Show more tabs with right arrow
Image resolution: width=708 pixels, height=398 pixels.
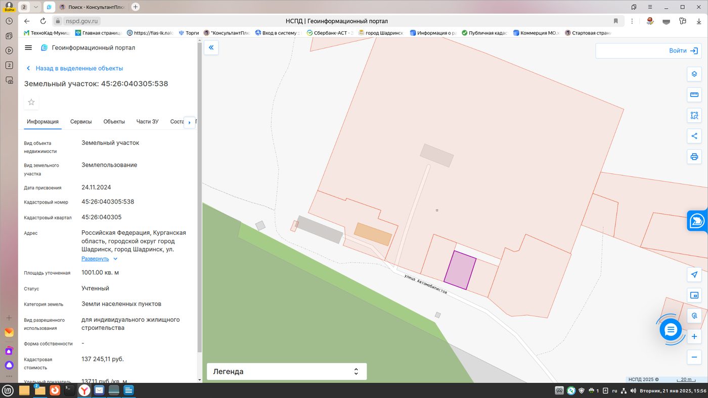190,122
